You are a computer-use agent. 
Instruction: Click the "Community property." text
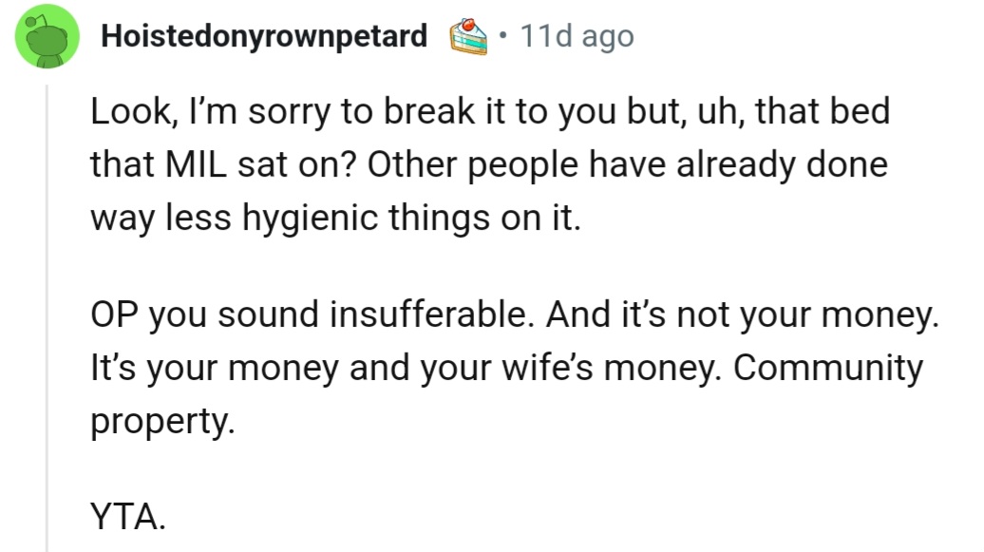(x=506, y=393)
